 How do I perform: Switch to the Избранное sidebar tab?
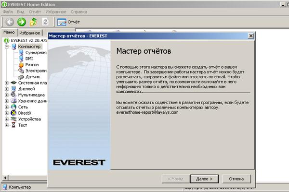[30, 33]
